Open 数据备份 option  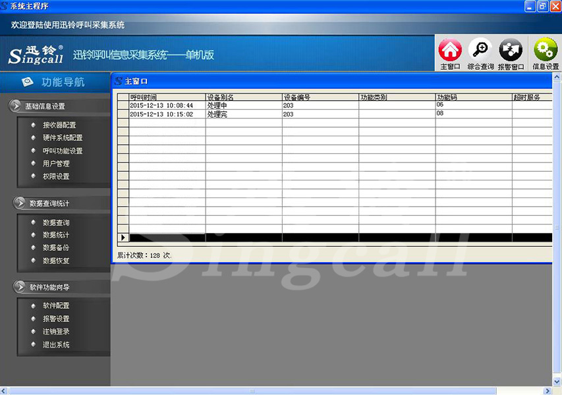click(56, 248)
